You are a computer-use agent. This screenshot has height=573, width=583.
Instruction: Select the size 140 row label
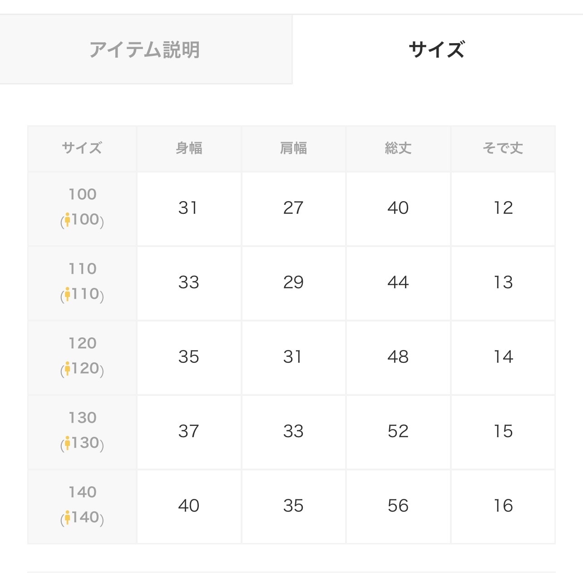click(82, 492)
